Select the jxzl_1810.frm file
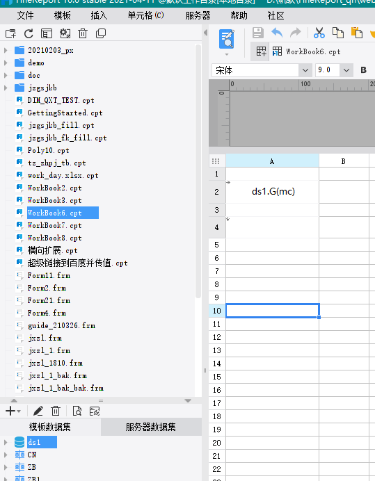This screenshot has width=375, height=481. 56,363
